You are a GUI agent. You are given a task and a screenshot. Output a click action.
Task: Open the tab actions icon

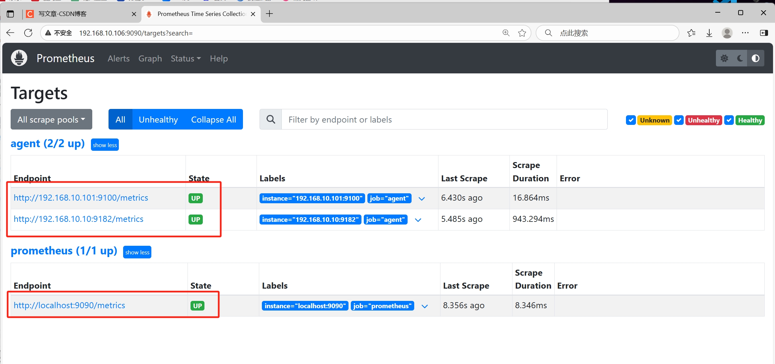(x=10, y=14)
